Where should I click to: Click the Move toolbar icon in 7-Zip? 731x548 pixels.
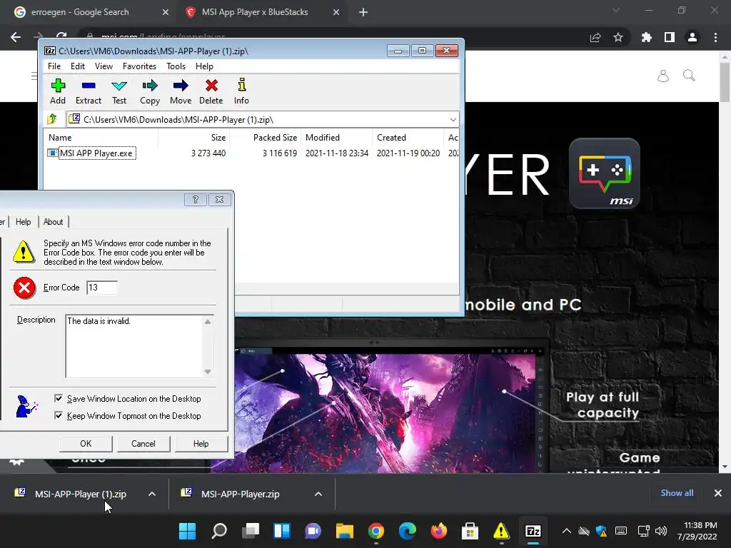coord(181,91)
